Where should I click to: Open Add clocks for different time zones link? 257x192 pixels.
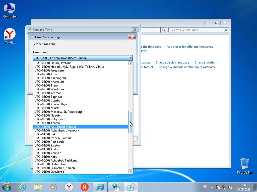[x=190, y=47]
